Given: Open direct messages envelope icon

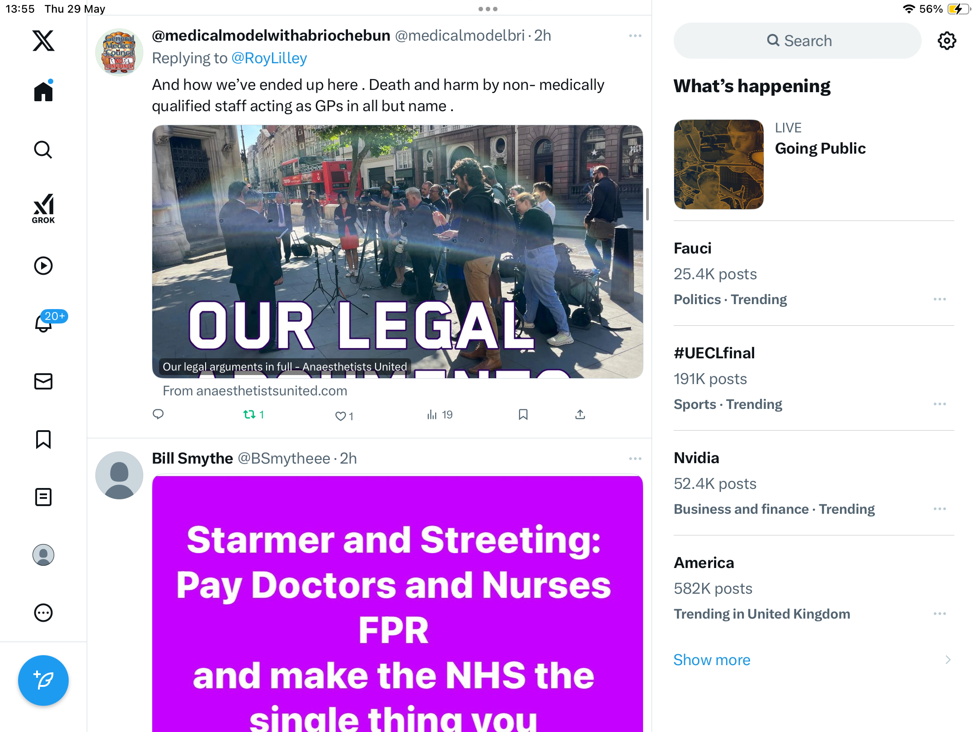Looking at the screenshot, I should click(x=43, y=381).
